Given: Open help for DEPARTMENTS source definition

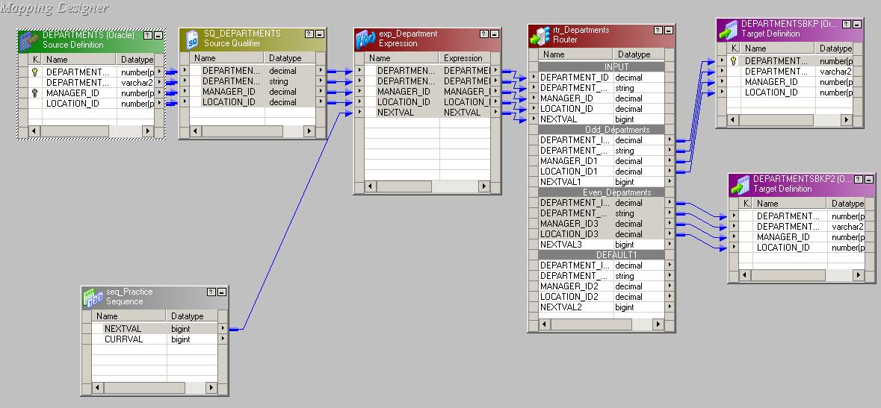Looking at the screenshot, I should click(x=148, y=35).
